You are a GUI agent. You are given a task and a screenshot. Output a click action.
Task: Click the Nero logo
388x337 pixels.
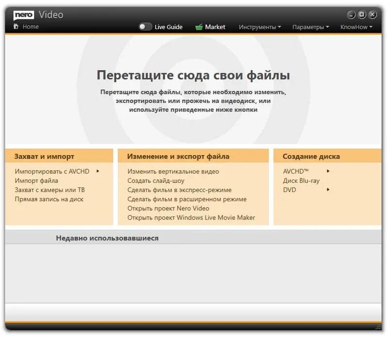coord(24,15)
